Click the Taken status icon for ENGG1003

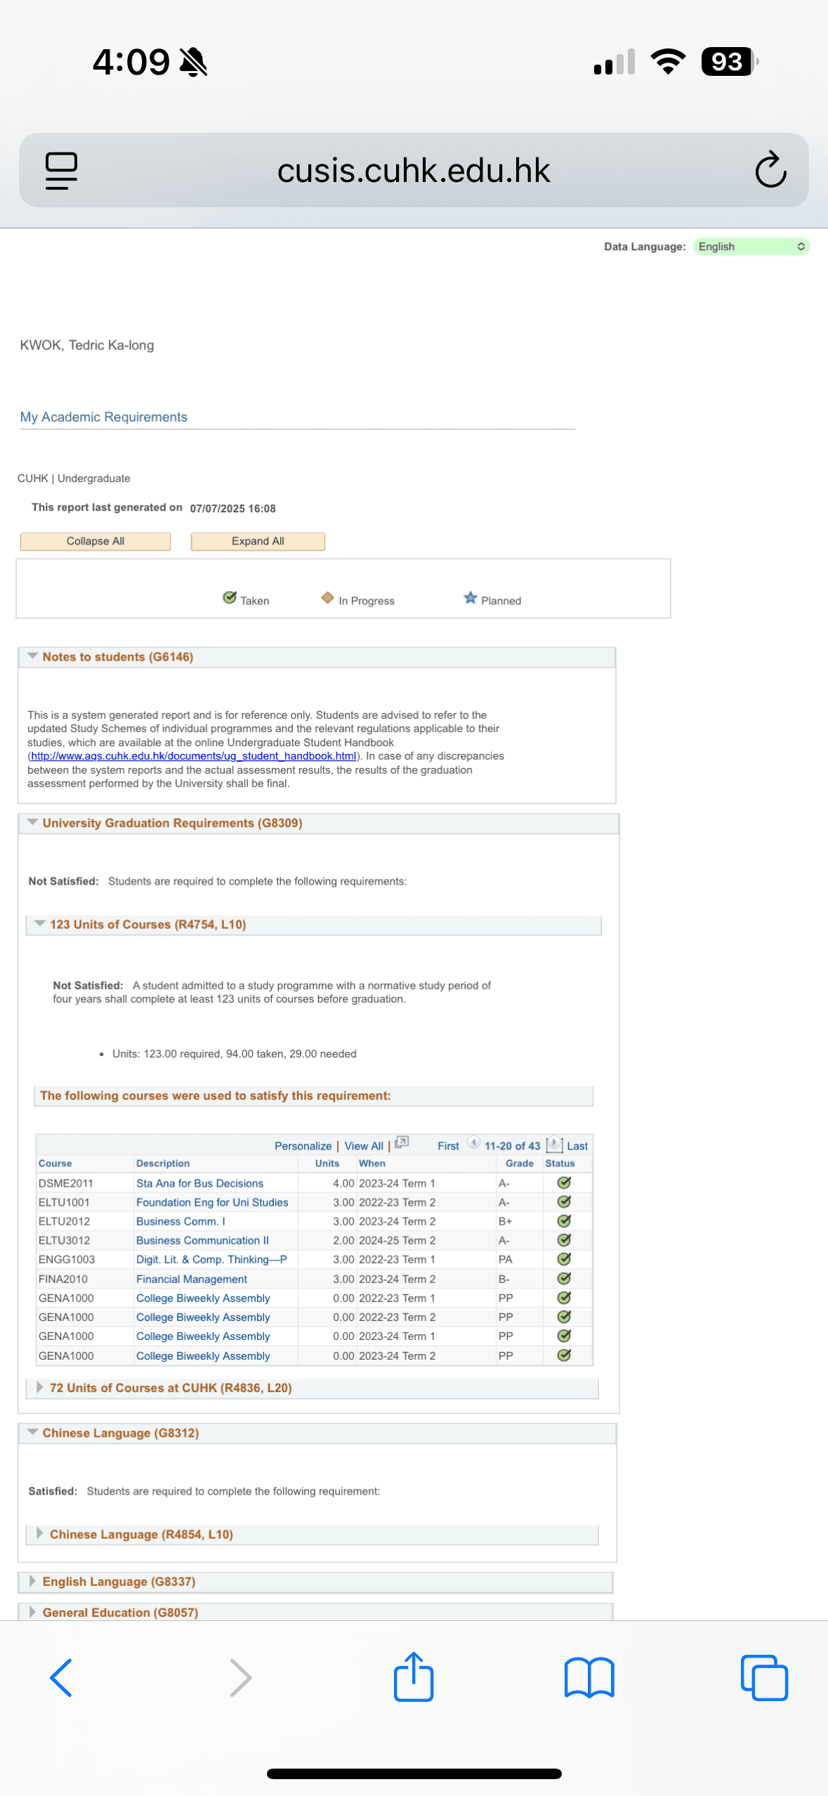tap(563, 1259)
